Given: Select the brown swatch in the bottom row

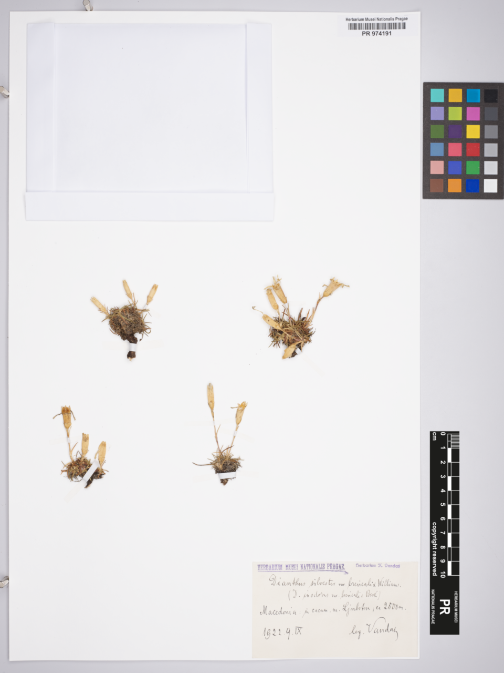Looking at the screenshot, I should pyautogui.click(x=437, y=186).
